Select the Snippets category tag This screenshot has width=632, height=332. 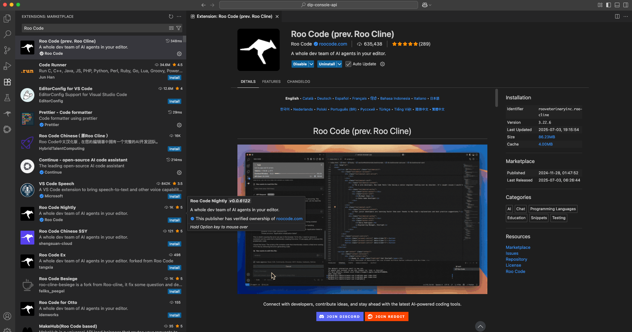pyautogui.click(x=539, y=218)
